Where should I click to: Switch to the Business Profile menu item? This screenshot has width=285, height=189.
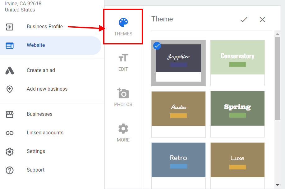(x=45, y=27)
